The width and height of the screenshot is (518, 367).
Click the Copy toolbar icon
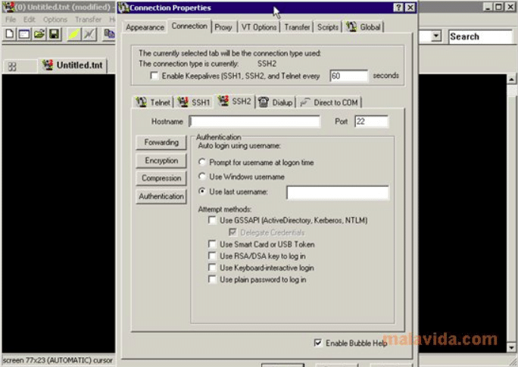pos(109,33)
